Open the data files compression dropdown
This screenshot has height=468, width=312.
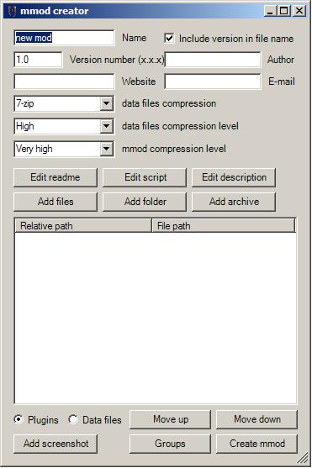pyautogui.click(x=64, y=103)
